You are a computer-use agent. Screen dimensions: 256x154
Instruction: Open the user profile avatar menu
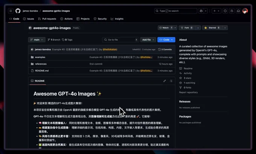(x=245, y=11)
